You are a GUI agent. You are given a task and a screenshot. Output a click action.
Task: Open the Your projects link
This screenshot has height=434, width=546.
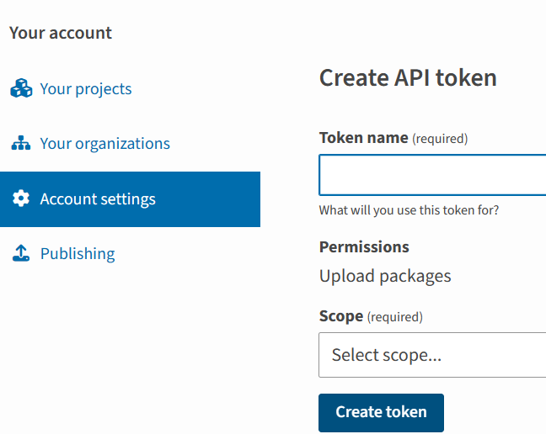86,89
